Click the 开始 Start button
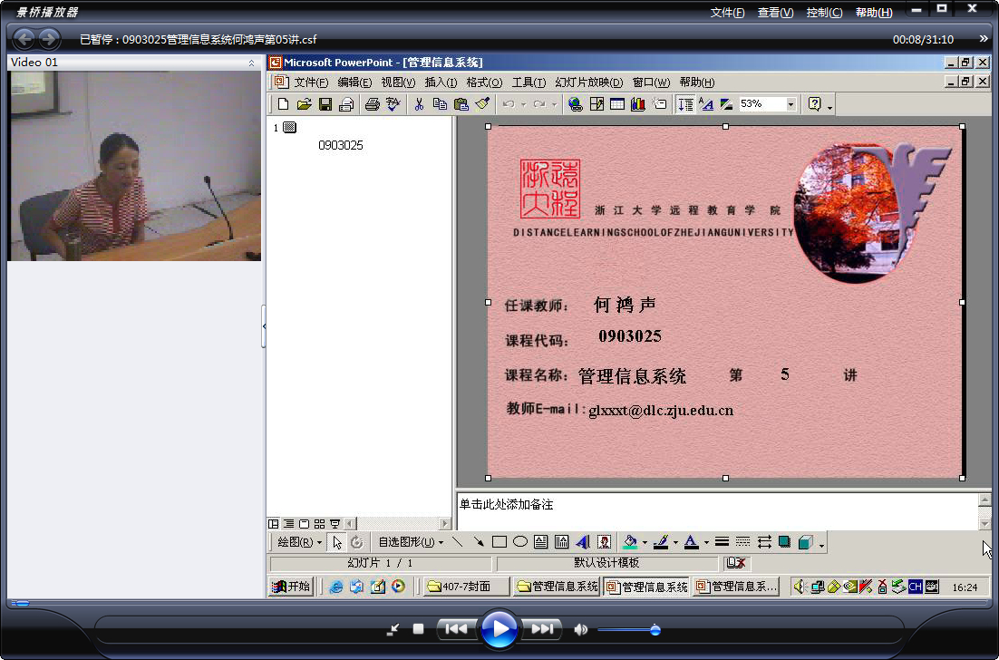The height and width of the screenshot is (660, 999). 291,586
